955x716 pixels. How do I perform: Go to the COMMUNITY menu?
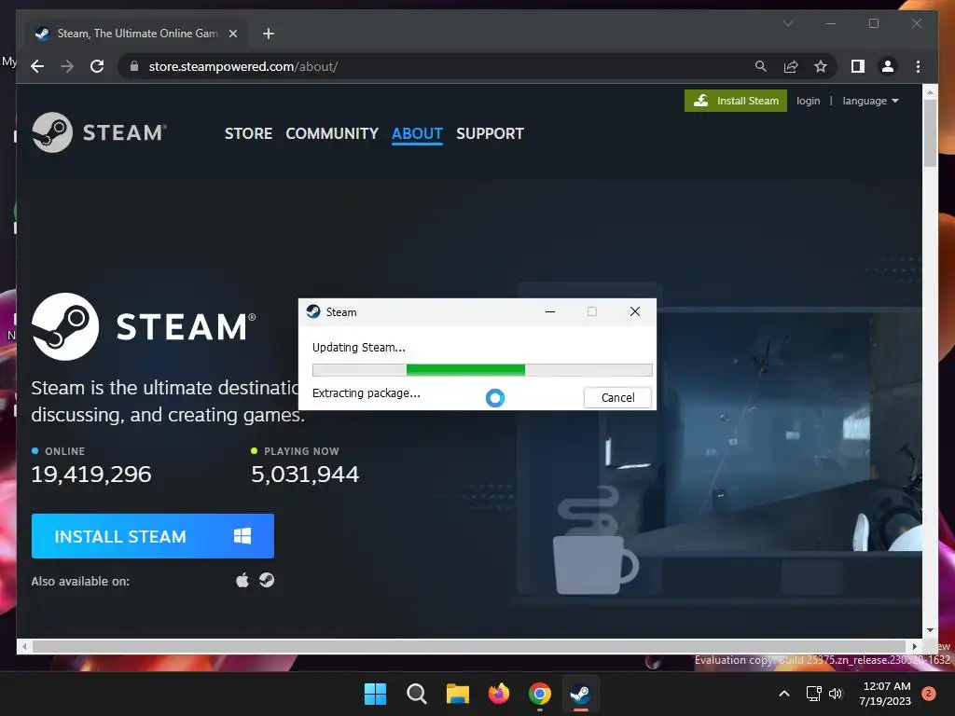pyautogui.click(x=332, y=133)
